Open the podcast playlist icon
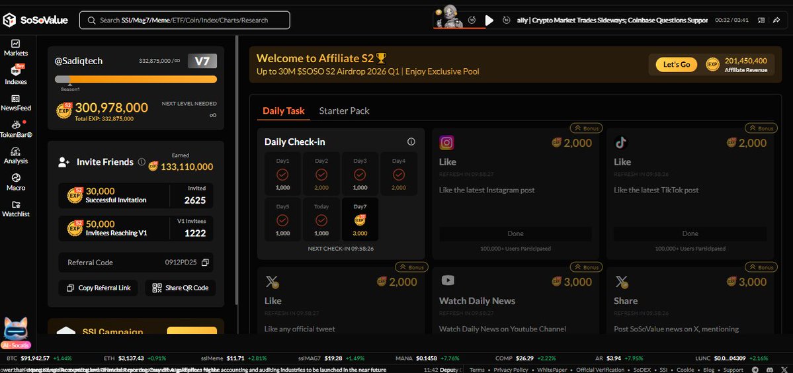Image resolution: width=793 pixels, height=373 pixels. click(761, 21)
